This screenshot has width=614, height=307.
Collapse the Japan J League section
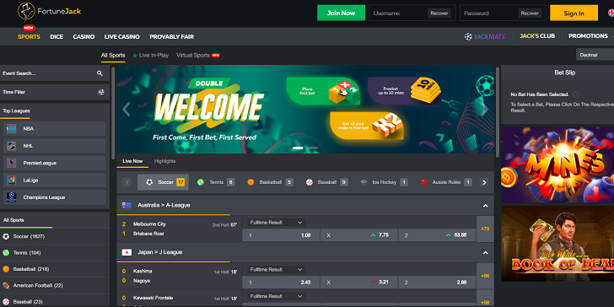point(486,252)
